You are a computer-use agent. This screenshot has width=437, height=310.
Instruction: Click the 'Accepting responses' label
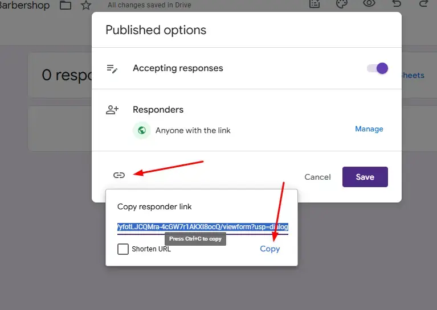pos(178,68)
